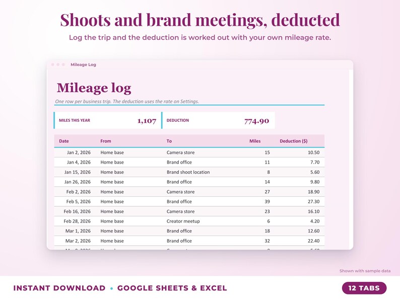Click the GOOGLE SHEETS & EXCEL text
The width and height of the screenshot is (400, 300).
[172, 288]
